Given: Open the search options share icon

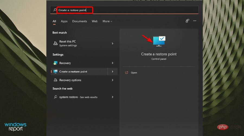Looking at the screenshot, I should tap(187, 21).
